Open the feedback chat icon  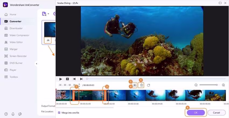(x=20, y=114)
